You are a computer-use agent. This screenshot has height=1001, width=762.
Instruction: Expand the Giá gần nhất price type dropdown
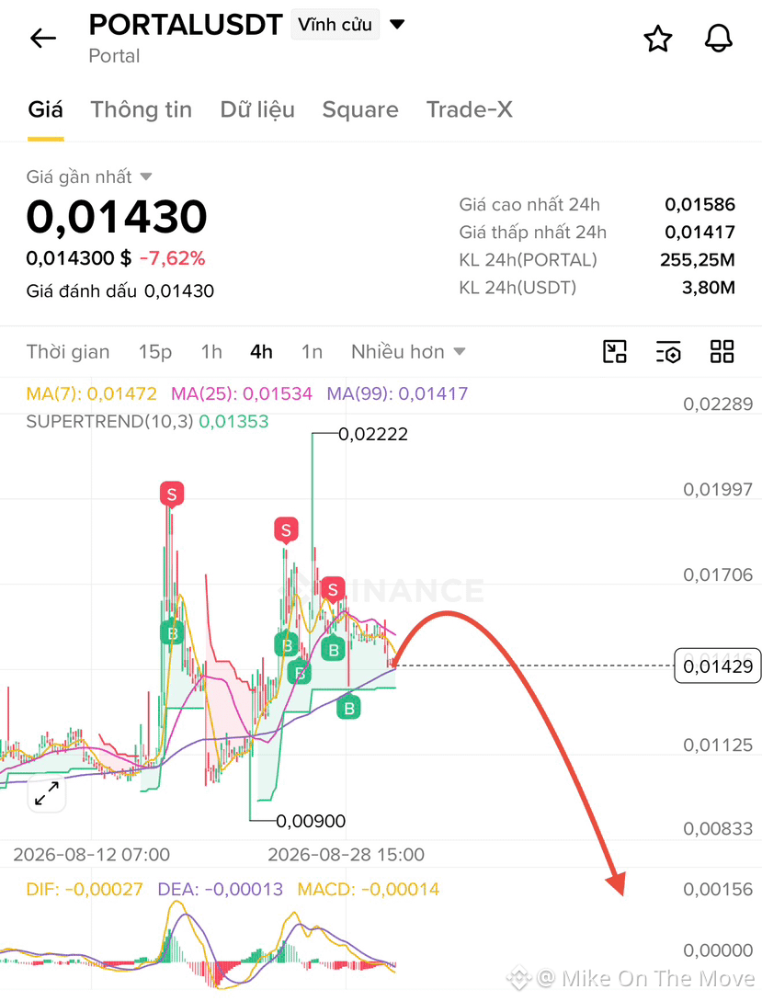[146, 176]
